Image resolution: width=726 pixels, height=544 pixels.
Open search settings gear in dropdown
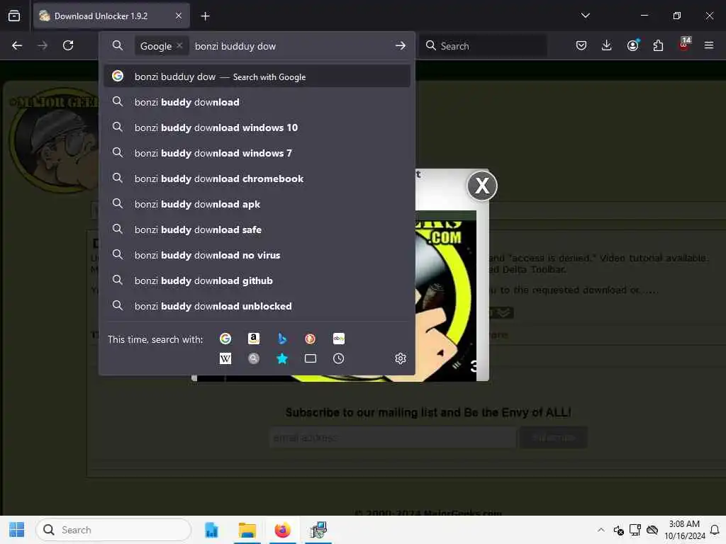click(x=401, y=358)
